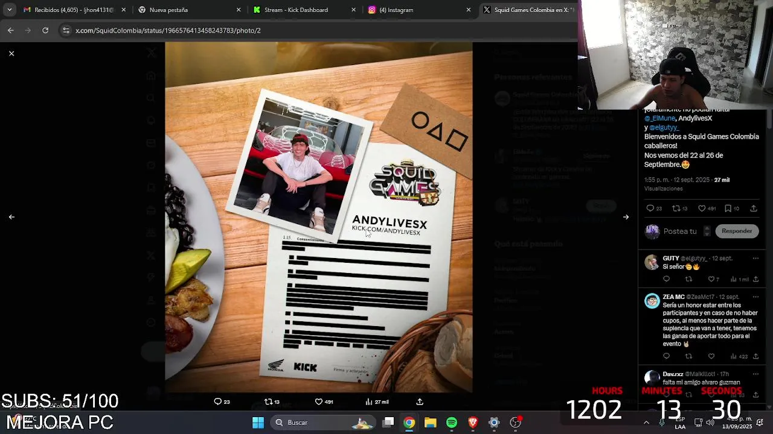Open ZEA MC's profile name
773x434 pixels.
point(673,297)
